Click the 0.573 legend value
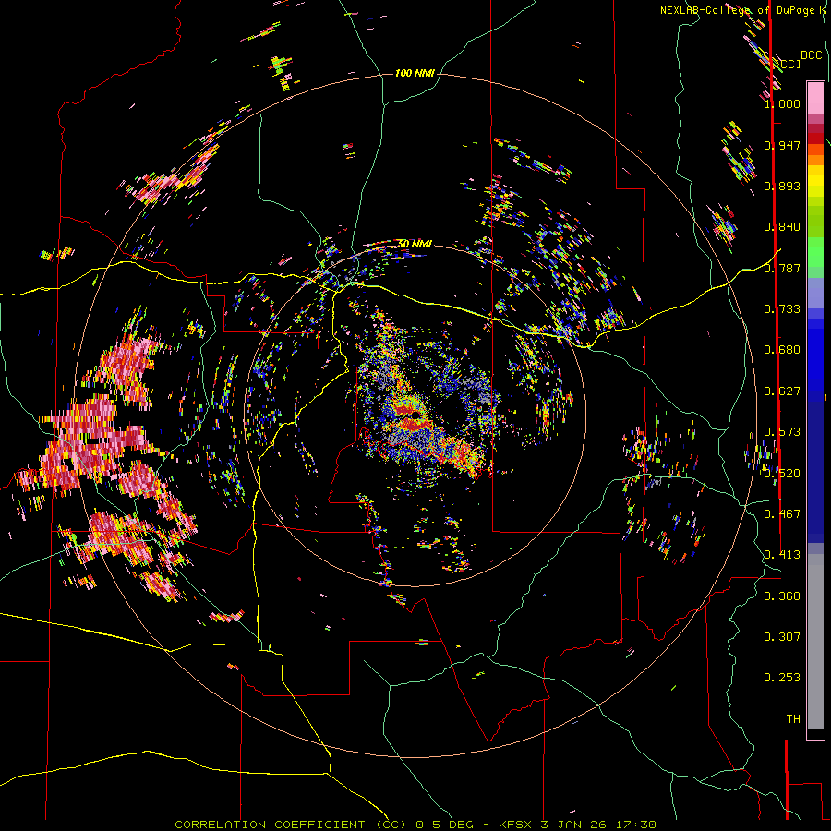The image size is (831, 831). 782,432
